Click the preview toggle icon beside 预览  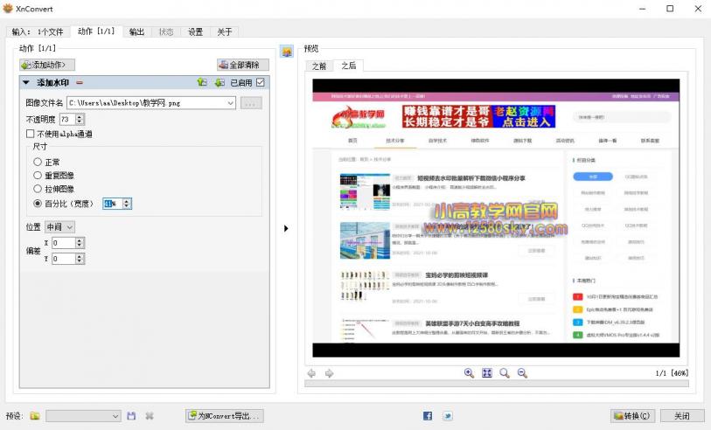pyautogui.click(x=287, y=52)
